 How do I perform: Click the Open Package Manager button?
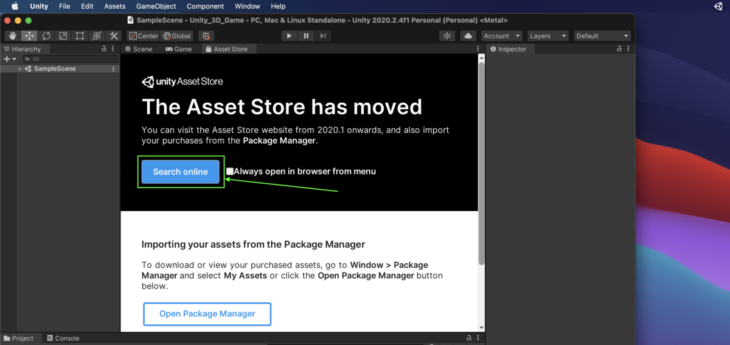(x=207, y=314)
